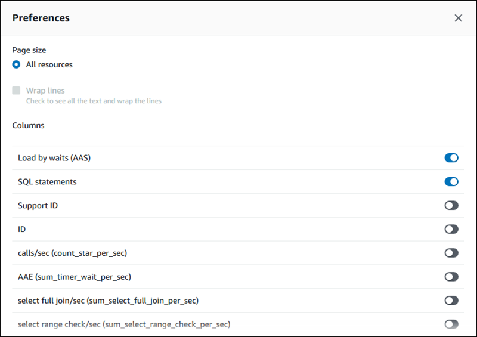Viewport: 477px width, 337px height.
Task: Click the "calls/sec (count_star_per_sec)" label text
Action: tap(72, 253)
